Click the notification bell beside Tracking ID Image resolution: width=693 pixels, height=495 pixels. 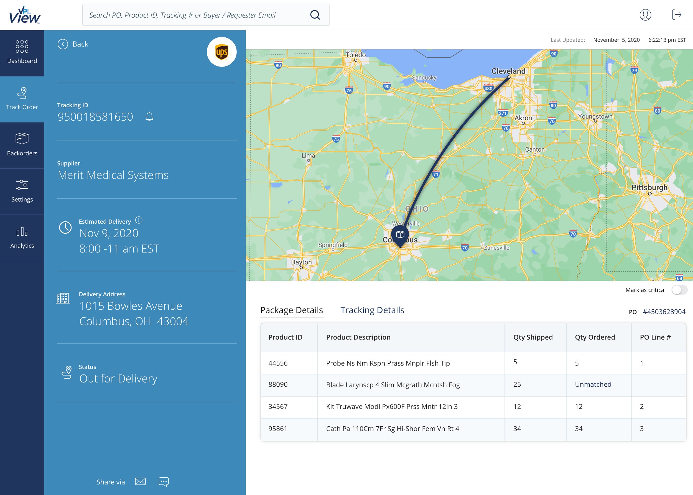pos(149,117)
